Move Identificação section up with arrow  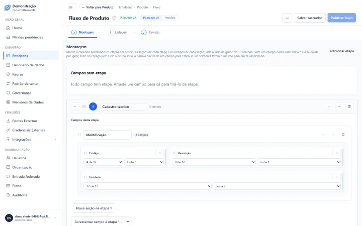[323, 135]
